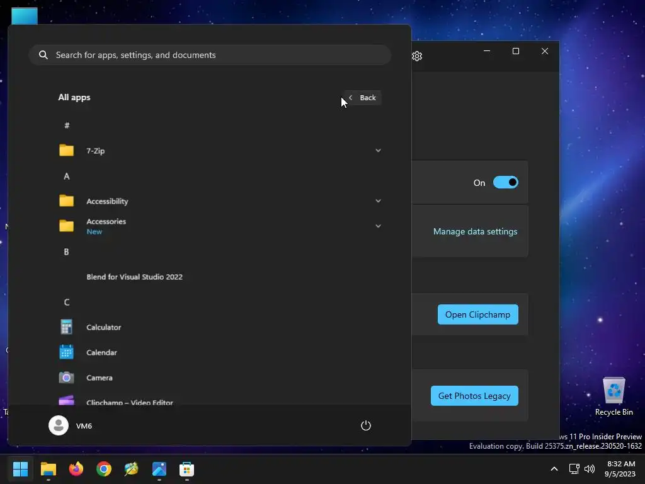The width and height of the screenshot is (645, 484).
Task: Expand the 7-Zip folder chevron
Action: pos(378,151)
